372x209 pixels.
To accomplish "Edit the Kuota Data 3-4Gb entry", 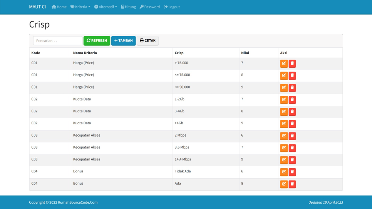I will point(284,112).
